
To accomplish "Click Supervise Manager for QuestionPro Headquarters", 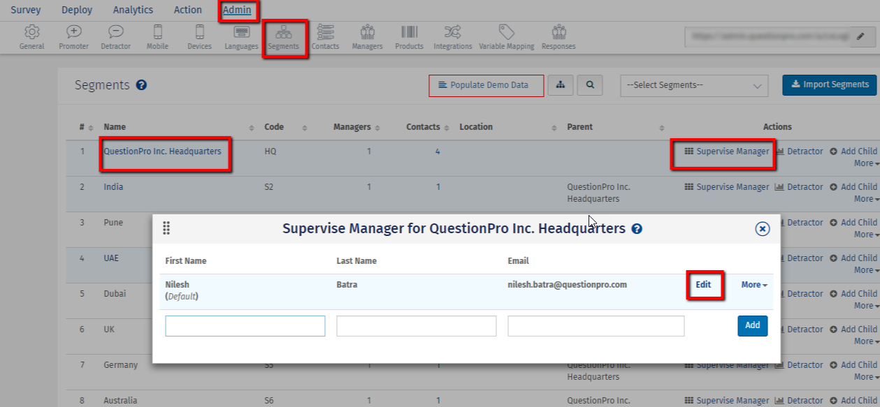I will (727, 151).
